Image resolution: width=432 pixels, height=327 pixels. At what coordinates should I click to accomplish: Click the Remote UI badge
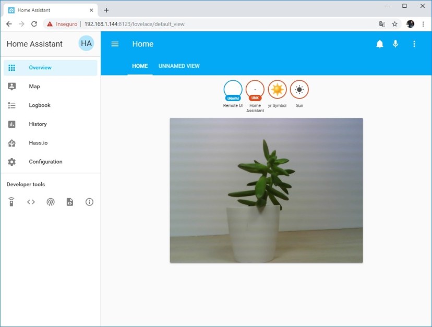click(233, 90)
